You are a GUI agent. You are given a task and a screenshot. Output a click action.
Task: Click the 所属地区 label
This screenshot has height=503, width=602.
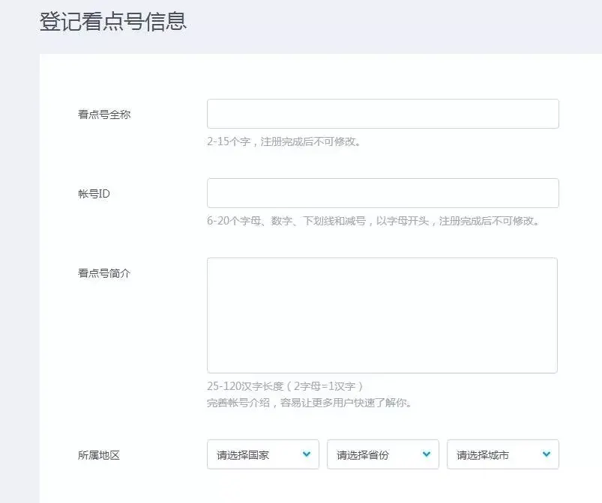click(x=99, y=455)
